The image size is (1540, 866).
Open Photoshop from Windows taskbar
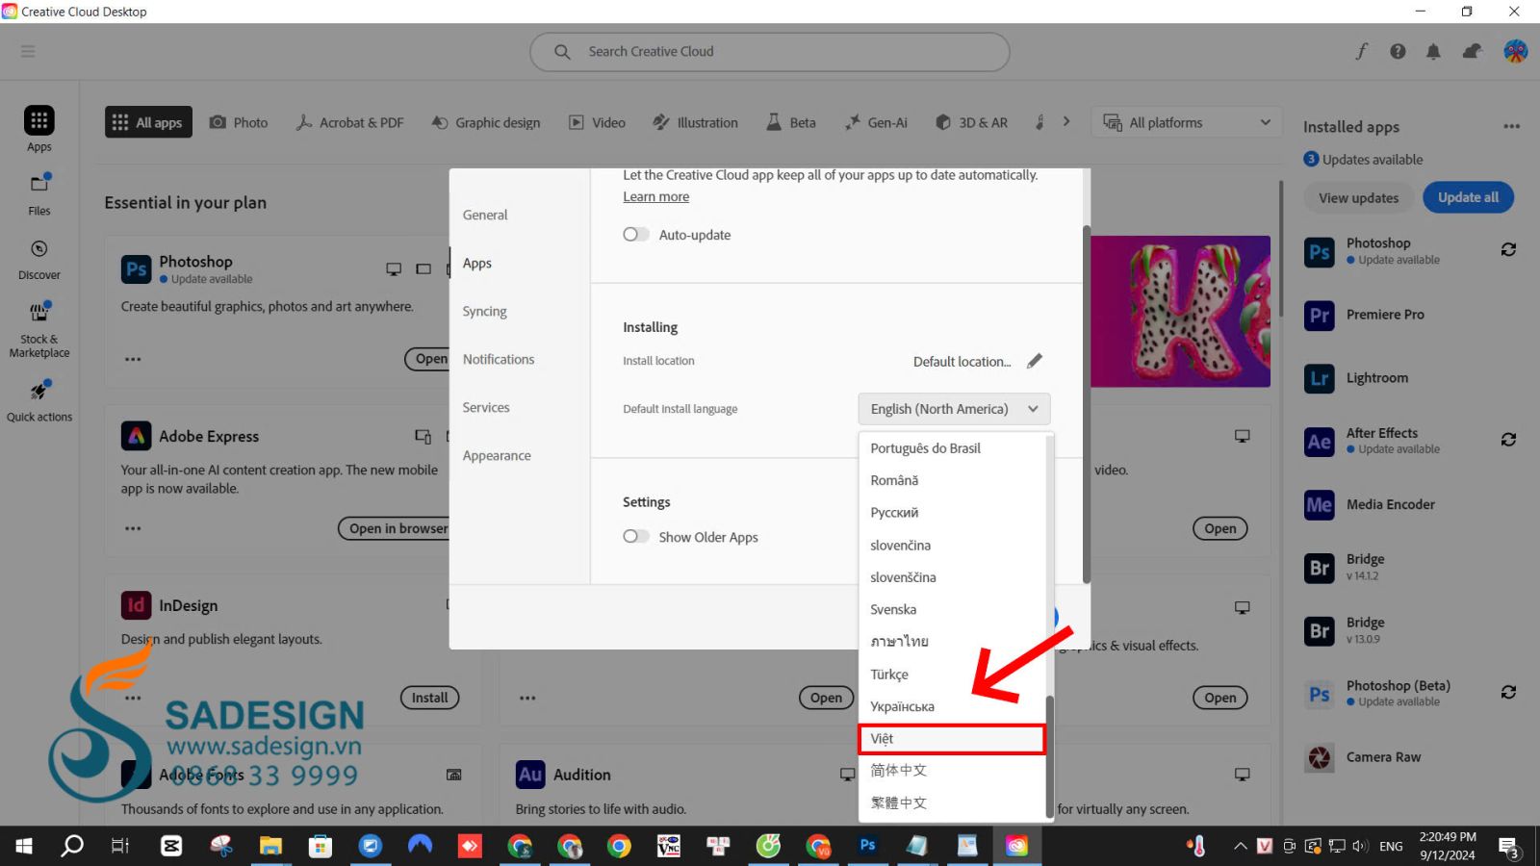click(x=867, y=846)
